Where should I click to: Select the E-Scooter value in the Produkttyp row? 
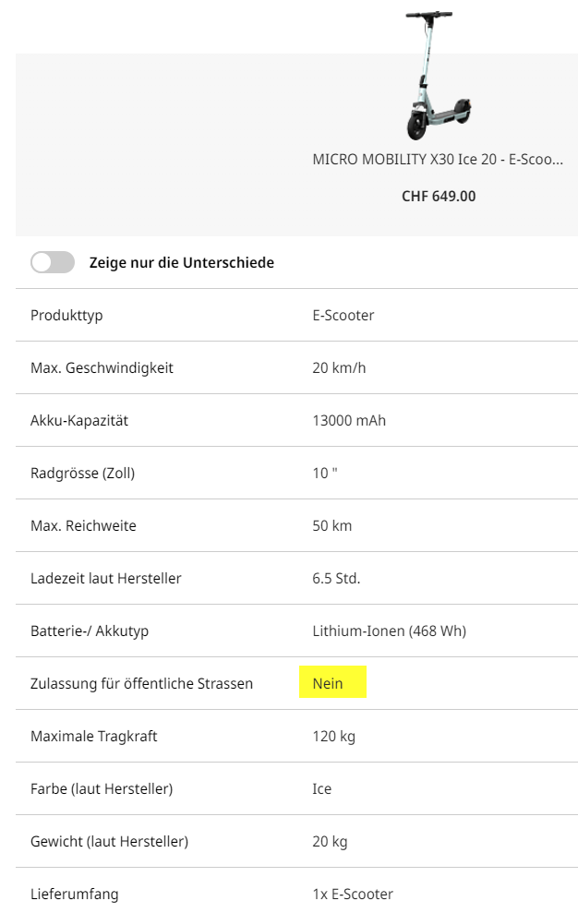343,315
